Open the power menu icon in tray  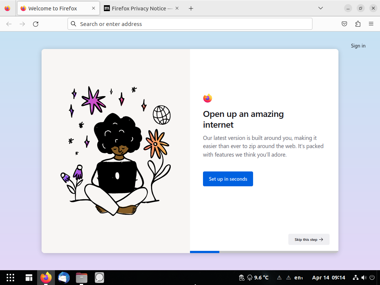click(372, 278)
